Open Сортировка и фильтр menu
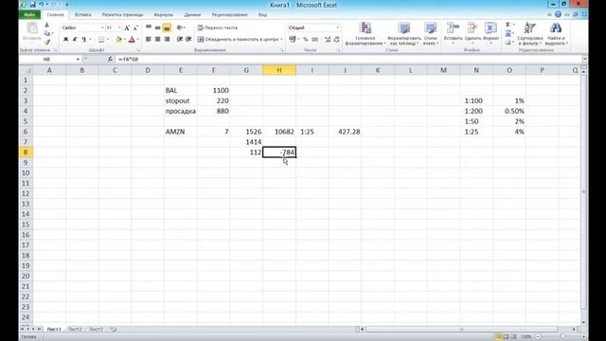The height and width of the screenshot is (341, 606). 530,34
